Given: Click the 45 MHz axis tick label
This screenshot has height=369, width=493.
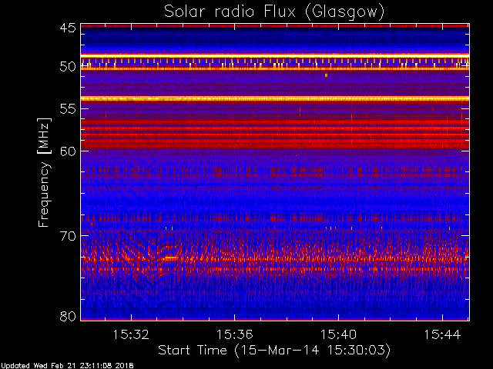Looking at the screenshot, I should click(x=68, y=28).
